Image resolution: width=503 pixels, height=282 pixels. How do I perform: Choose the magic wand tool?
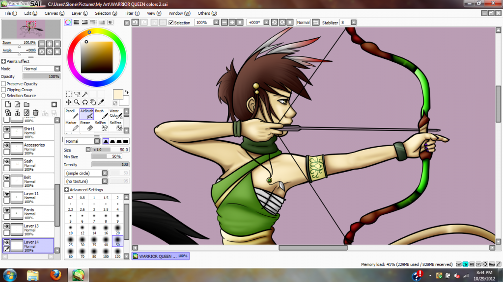pos(84,94)
